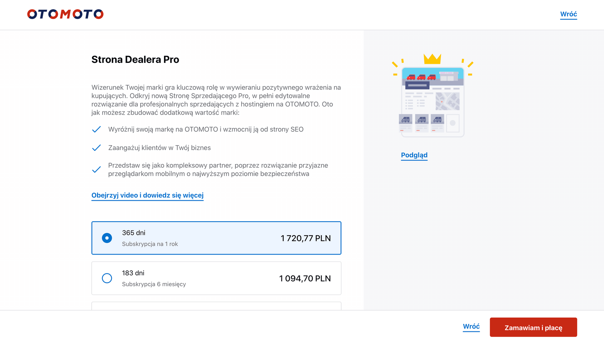
Task: Choose the 1 720,77 PLN yearly subscription card
Action: coord(216,238)
